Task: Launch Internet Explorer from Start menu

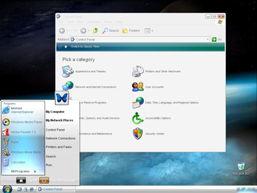Action: click(23, 110)
